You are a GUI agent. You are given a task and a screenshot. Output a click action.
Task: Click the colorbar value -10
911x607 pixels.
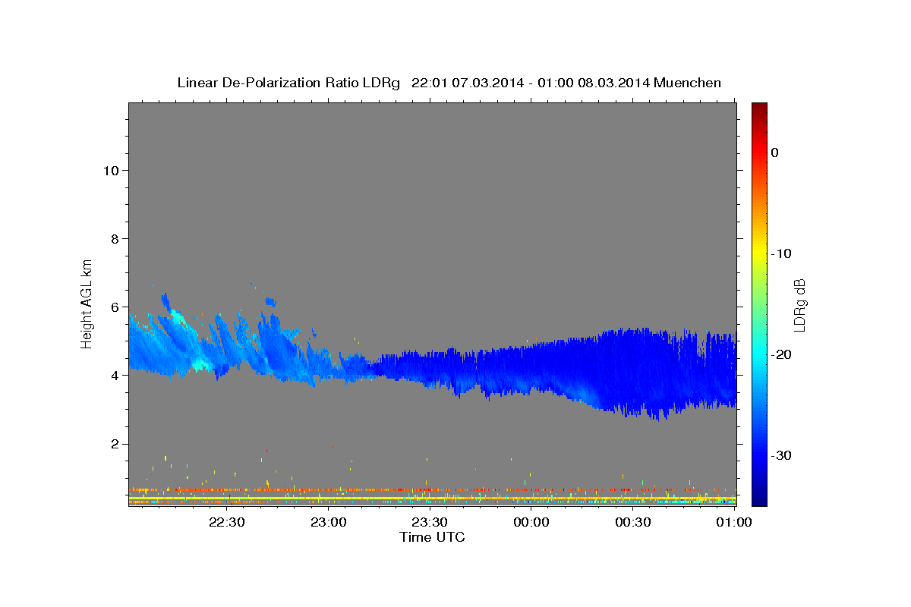click(781, 253)
